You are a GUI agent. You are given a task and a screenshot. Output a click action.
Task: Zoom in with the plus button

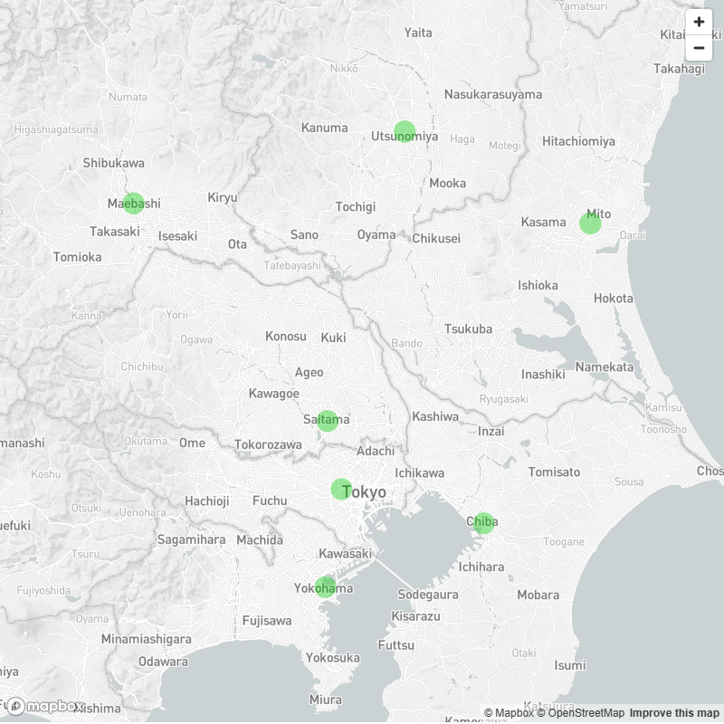tap(699, 22)
